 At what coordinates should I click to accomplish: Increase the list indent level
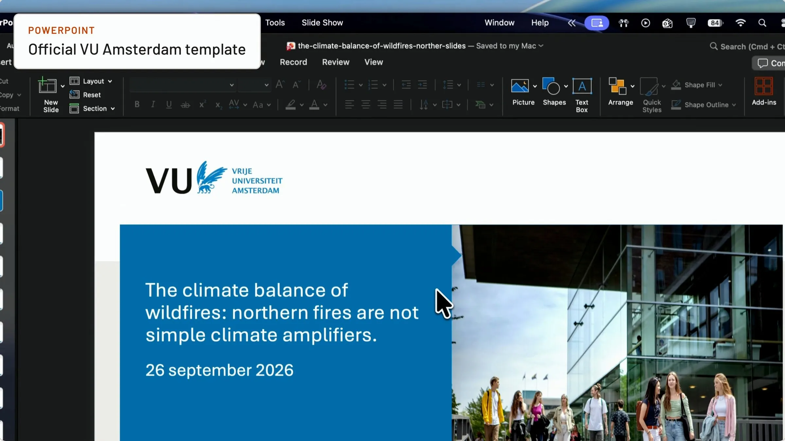[422, 85]
